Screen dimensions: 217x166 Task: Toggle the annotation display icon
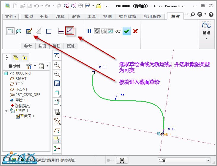click(x=57, y=140)
